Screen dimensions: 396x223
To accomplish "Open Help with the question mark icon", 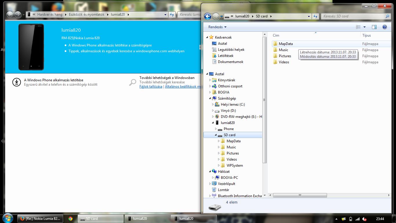I will tap(385, 27).
